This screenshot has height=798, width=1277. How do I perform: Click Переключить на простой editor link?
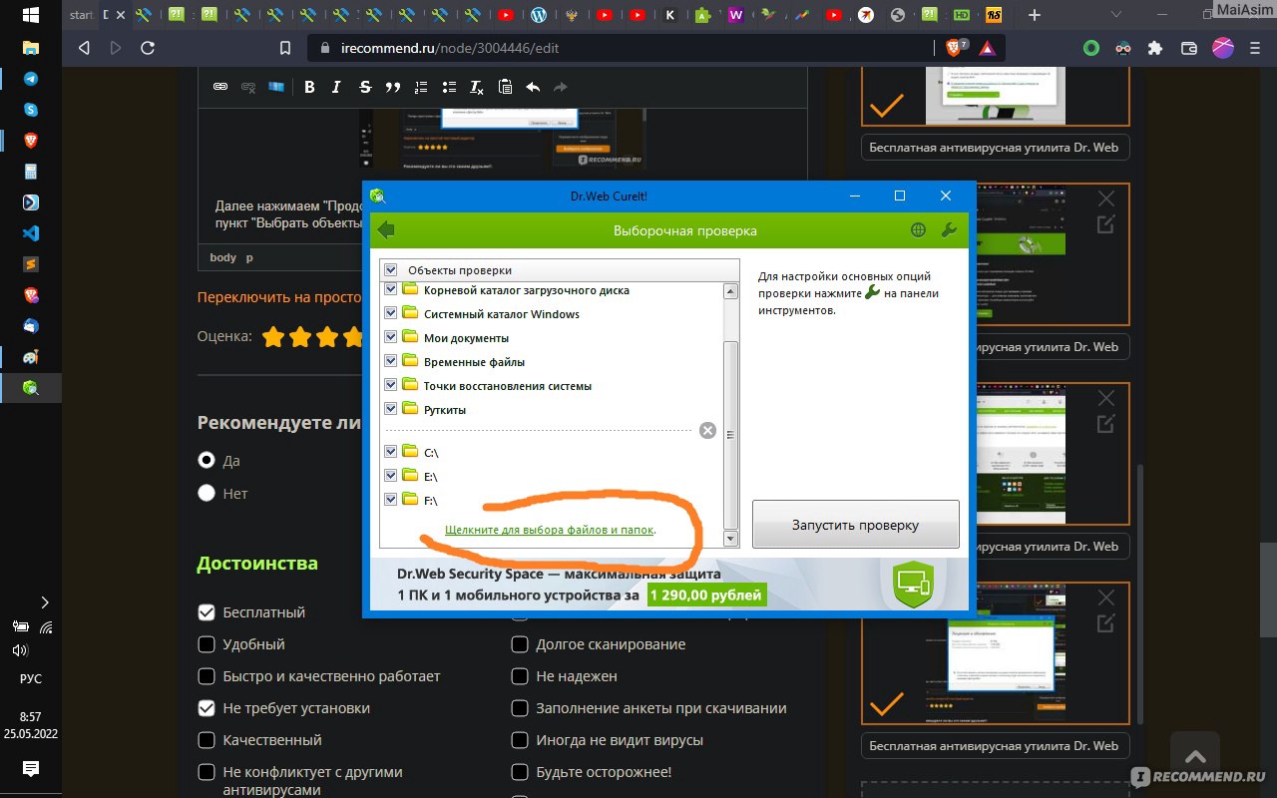[279, 297]
